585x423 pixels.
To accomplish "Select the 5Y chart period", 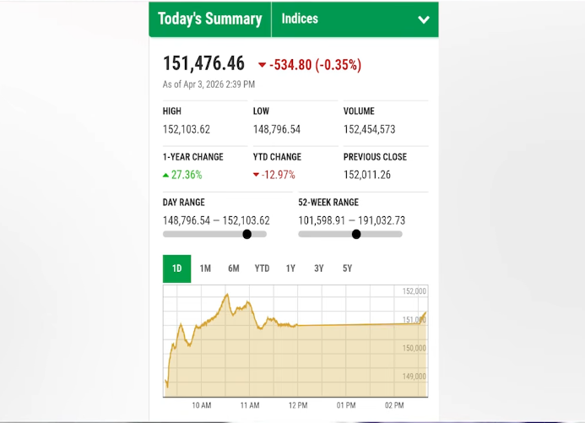I will (x=347, y=268).
